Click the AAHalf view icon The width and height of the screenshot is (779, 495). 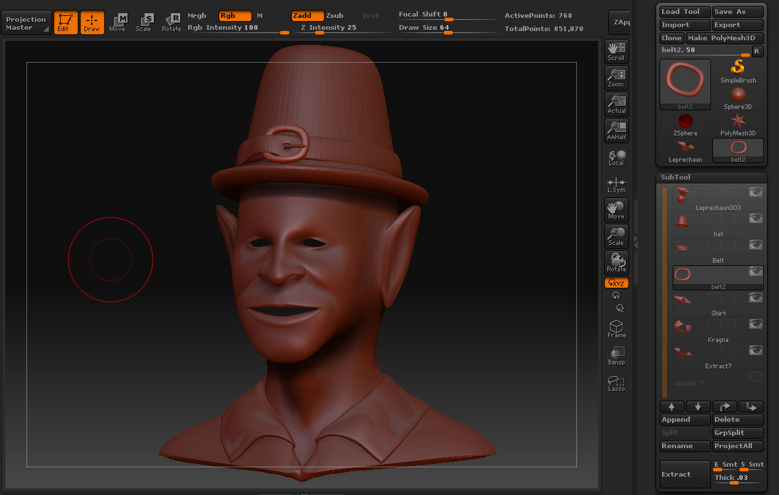[x=616, y=130]
